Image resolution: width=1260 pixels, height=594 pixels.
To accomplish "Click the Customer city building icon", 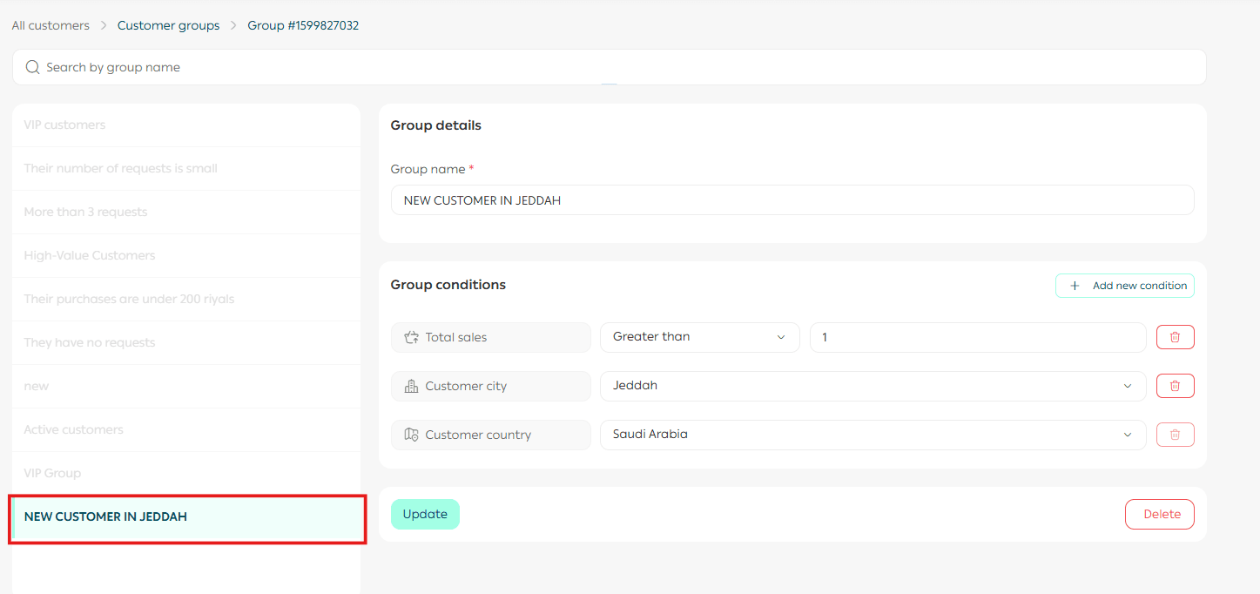I will pyautogui.click(x=412, y=386).
